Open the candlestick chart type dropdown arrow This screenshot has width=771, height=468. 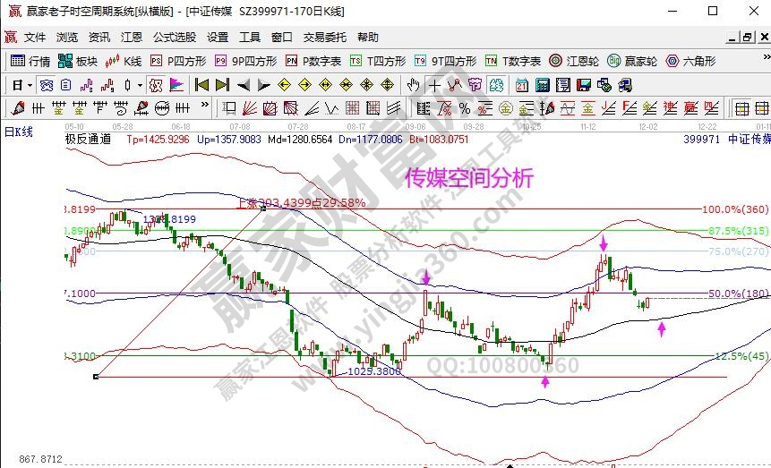pos(139,85)
